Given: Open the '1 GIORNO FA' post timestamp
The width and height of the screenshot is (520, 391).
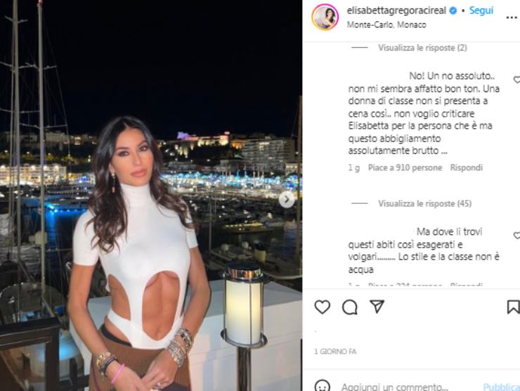Looking at the screenshot, I should point(335,352).
